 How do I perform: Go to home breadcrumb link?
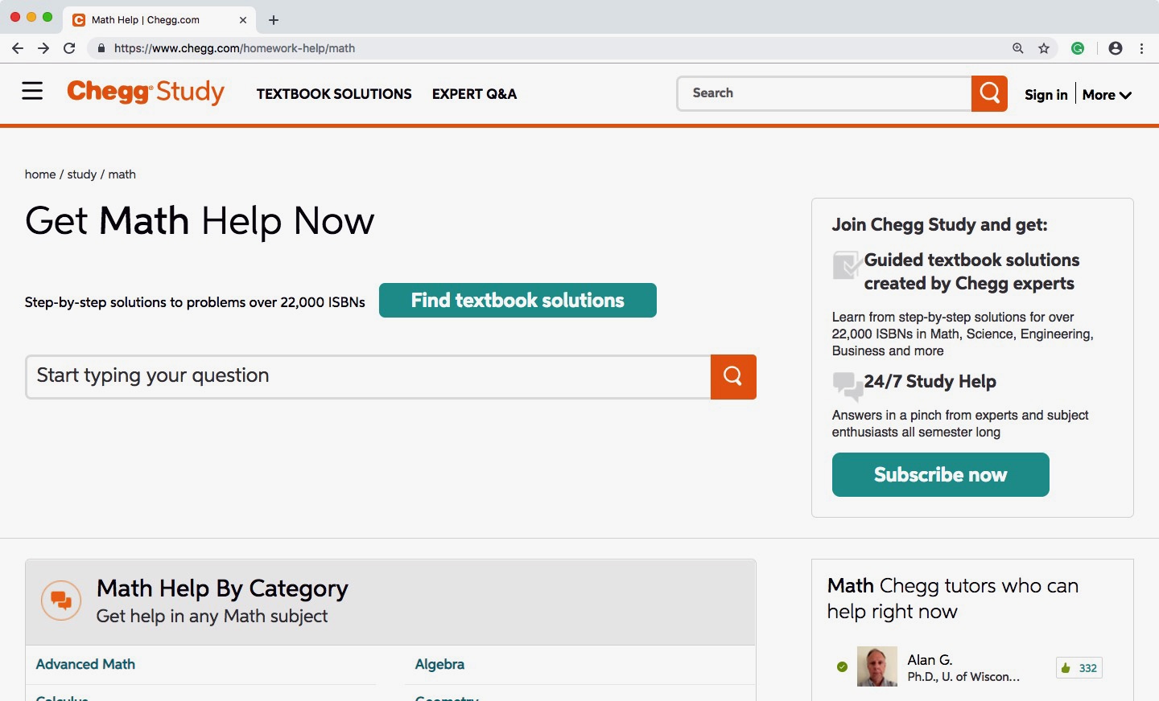tap(40, 174)
